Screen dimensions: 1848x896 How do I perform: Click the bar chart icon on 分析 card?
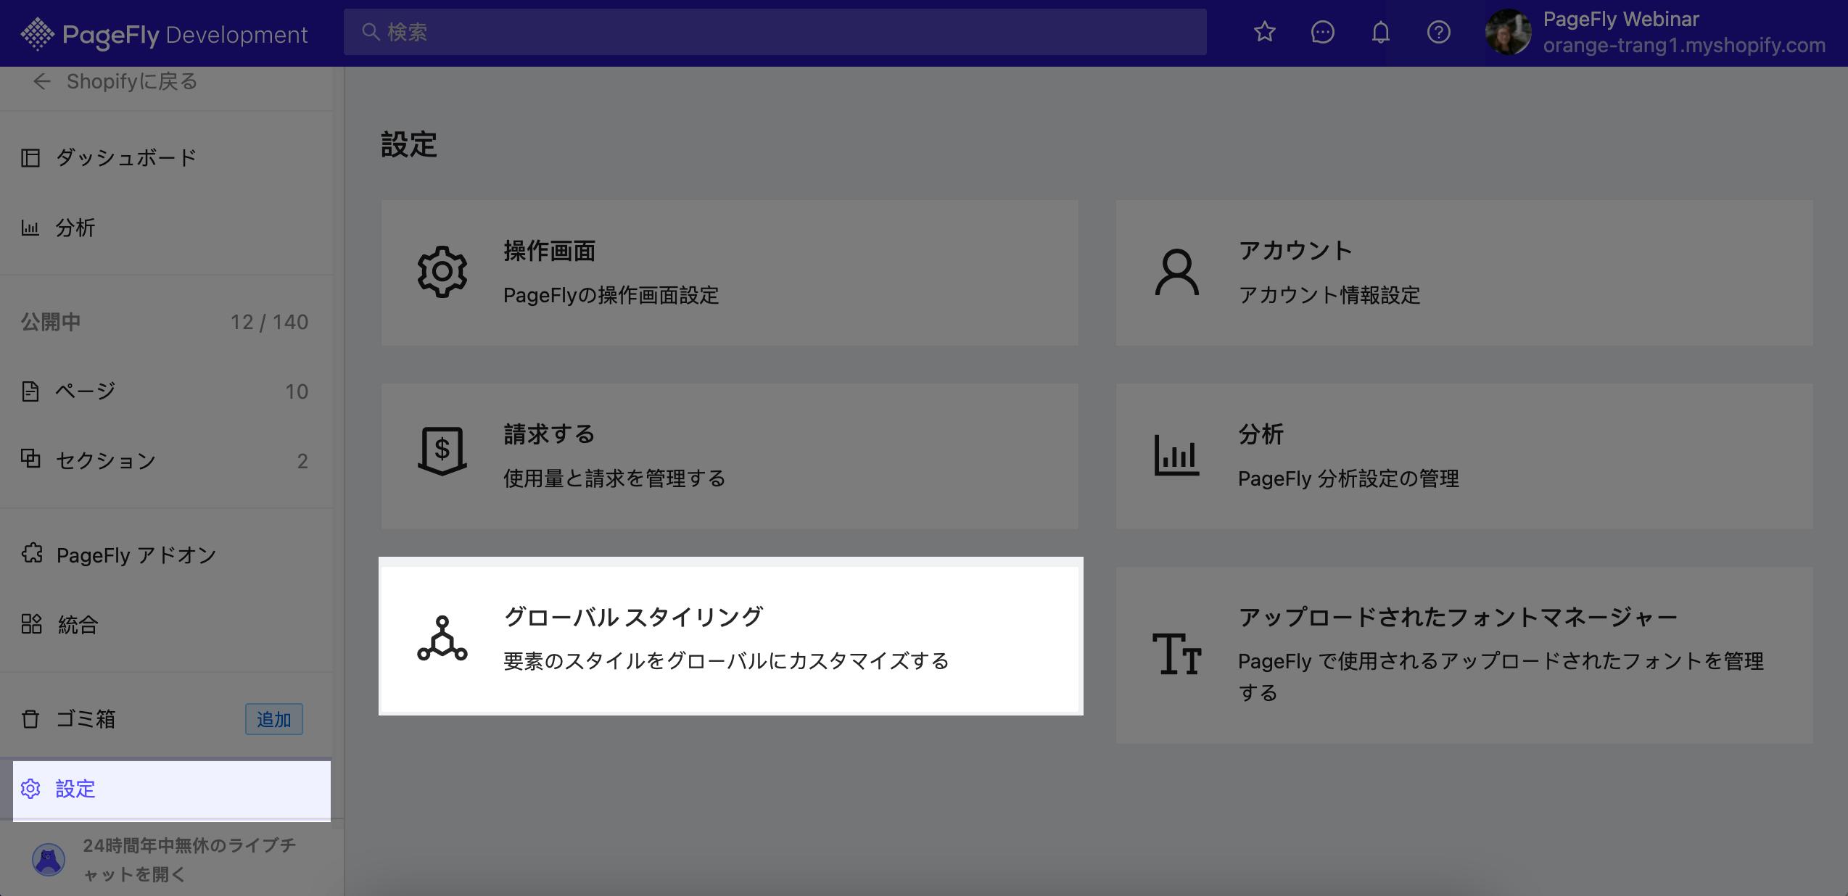(x=1176, y=455)
